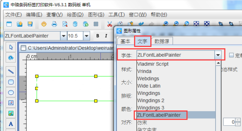Click the plain zoom magnifier icon
The width and height of the screenshot is (242, 131).
186,23
